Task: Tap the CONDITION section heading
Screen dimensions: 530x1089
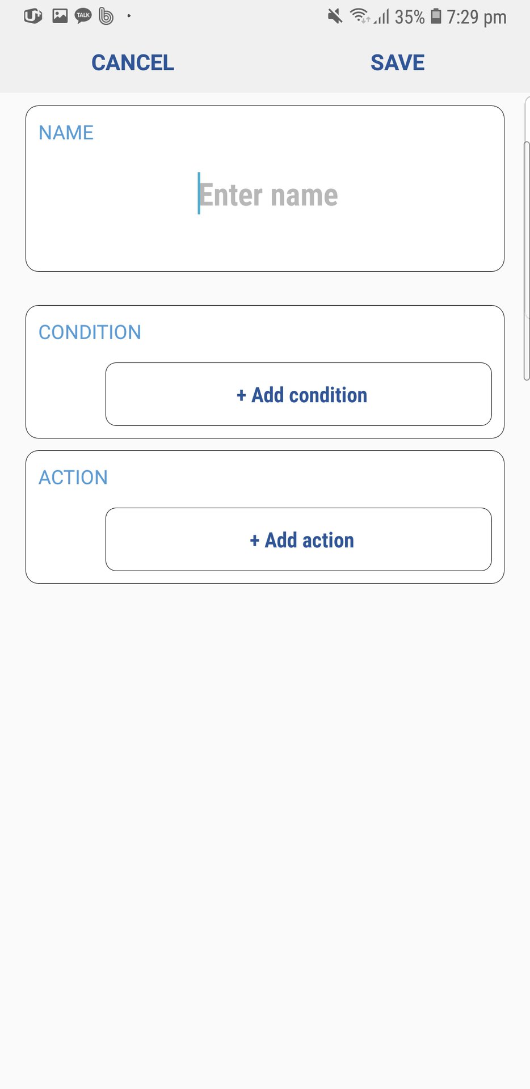Action: [90, 332]
